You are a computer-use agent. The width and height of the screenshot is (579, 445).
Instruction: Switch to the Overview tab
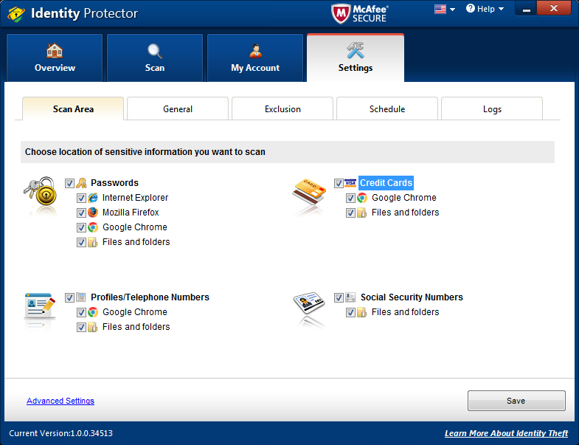point(55,58)
